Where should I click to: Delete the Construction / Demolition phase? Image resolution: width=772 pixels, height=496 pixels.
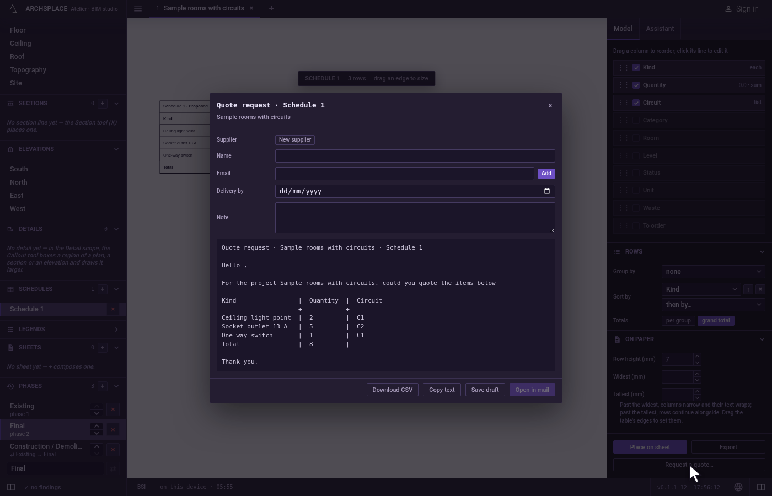point(113,450)
